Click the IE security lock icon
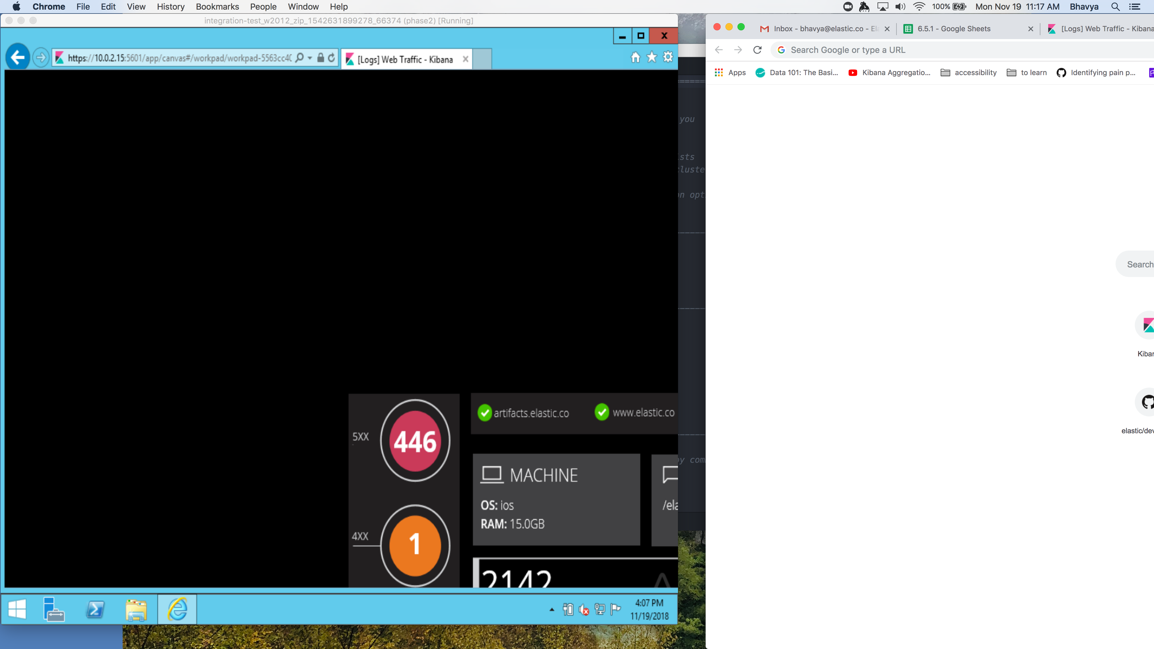The height and width of the screenshot is (649, 1154). pyautogui.click(x=320, y=58)
